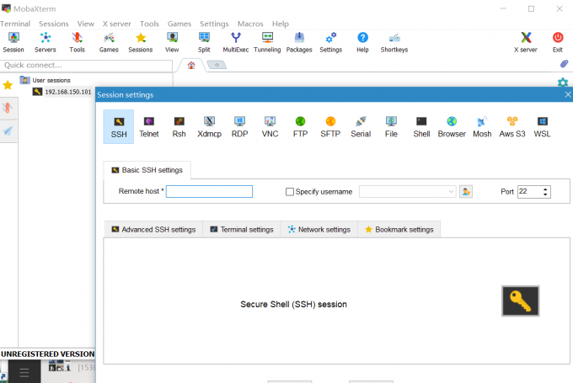Switch to Advanced SSH settings tab
The image size is (573, 383).
click(153, 230)
